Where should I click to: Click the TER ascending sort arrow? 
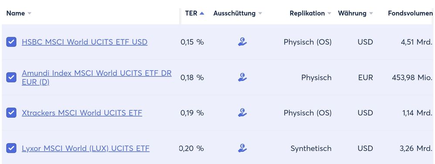(202, 13)
